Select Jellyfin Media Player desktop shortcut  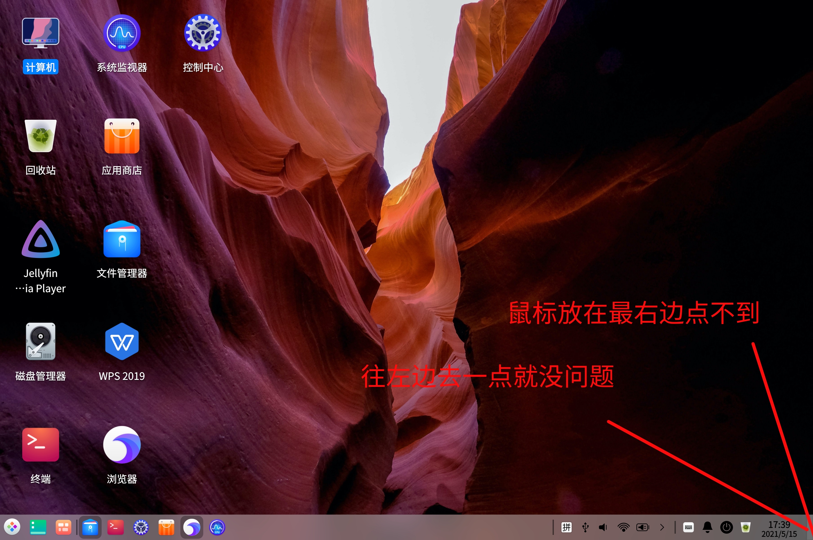tap(41, 240)
